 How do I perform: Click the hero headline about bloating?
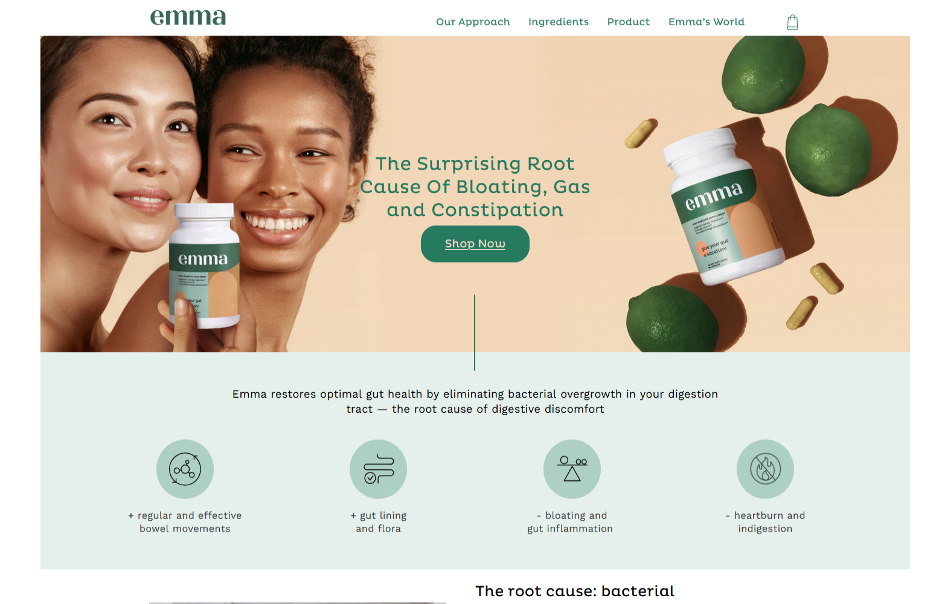pyautogui.click(x=475, y=186)
